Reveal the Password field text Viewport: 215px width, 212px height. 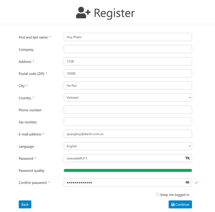[187, 158]
